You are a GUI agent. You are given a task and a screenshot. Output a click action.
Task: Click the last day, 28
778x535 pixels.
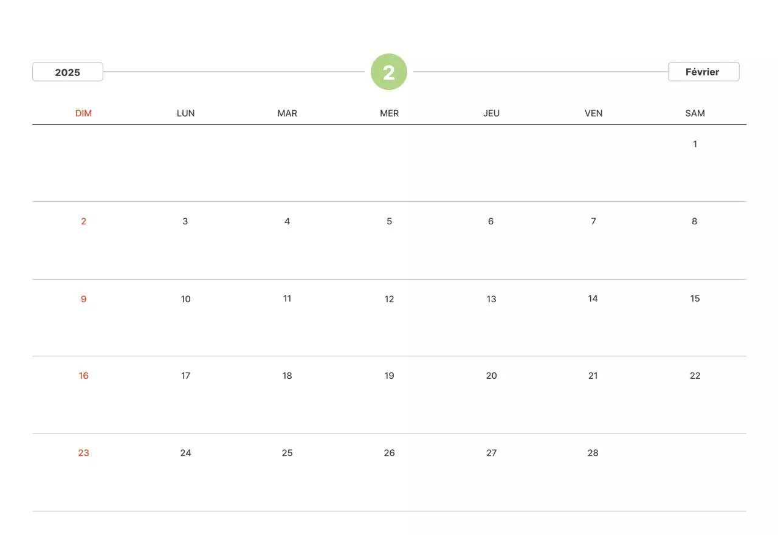(593, 453)
